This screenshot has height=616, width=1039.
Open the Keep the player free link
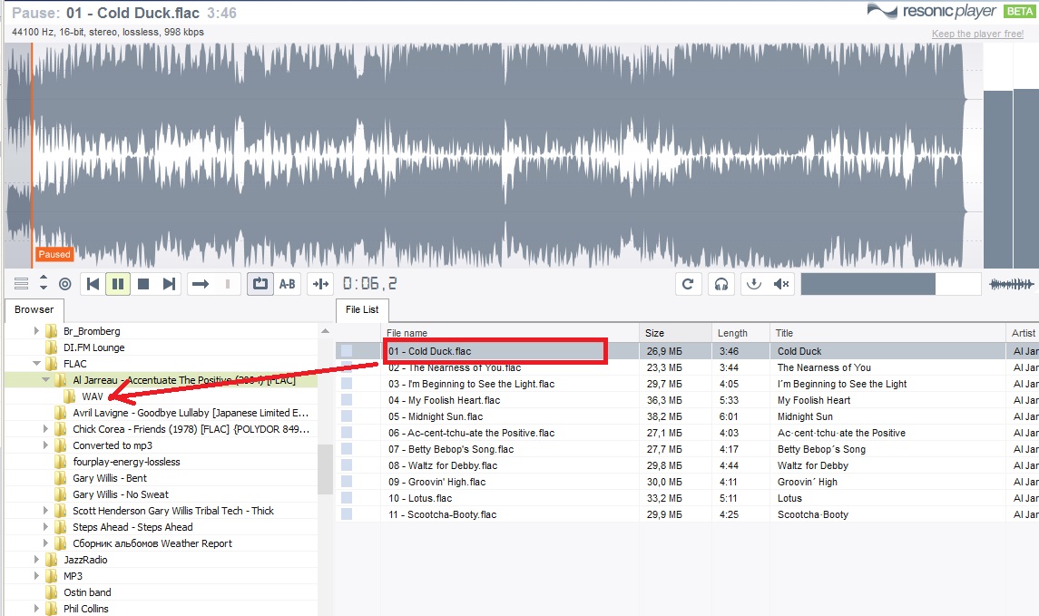point(977,34)
